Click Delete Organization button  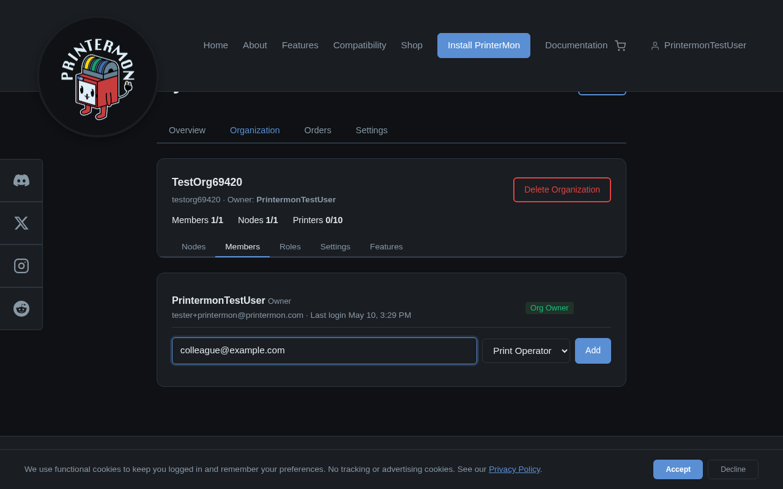point(562,189)
